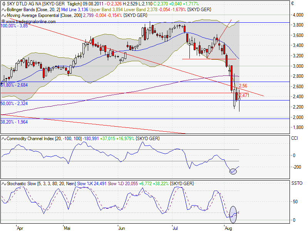Click the Fibonacci label 61,80% - 2,684
This screenshot has height=231, width=308.
point(14,85)
